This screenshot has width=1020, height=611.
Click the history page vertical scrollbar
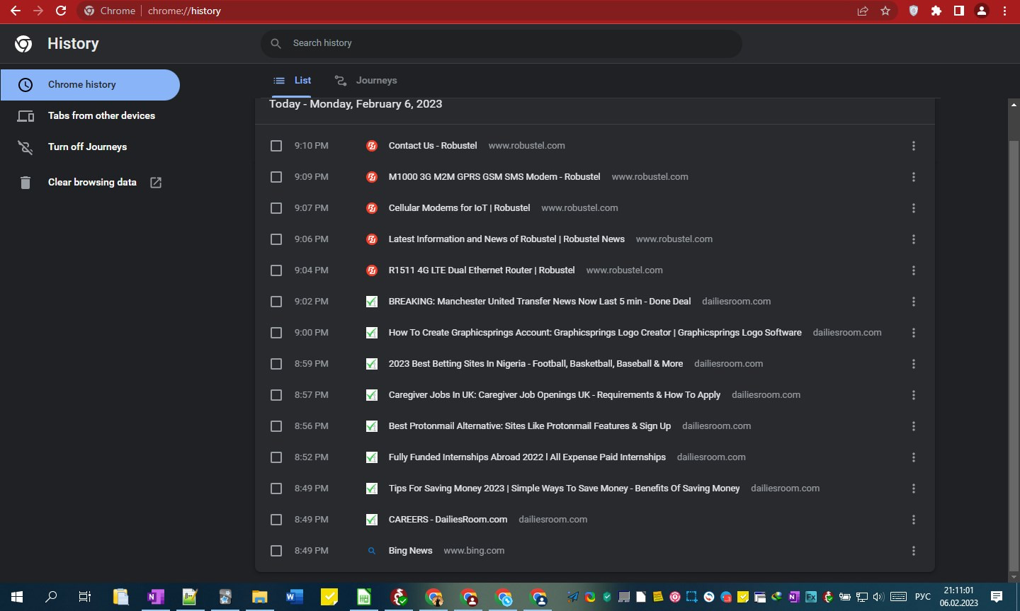pyautogui.click(x=1014, y=354)
